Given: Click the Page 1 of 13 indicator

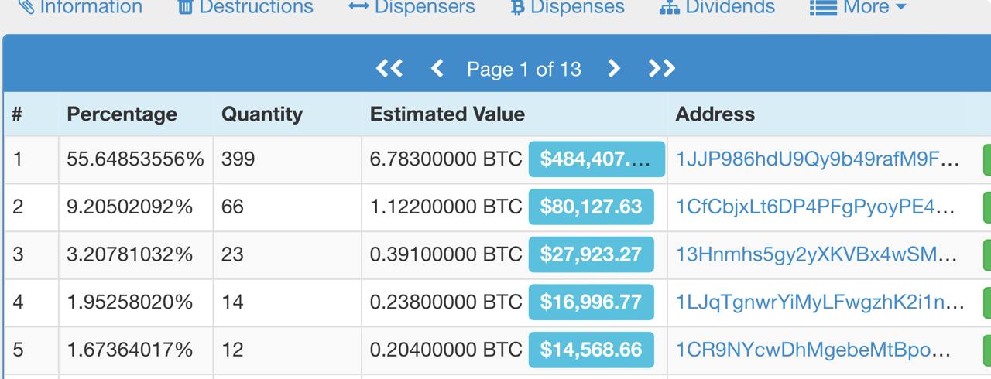Looking at the screenshot, I should click(x=524, y=70).
